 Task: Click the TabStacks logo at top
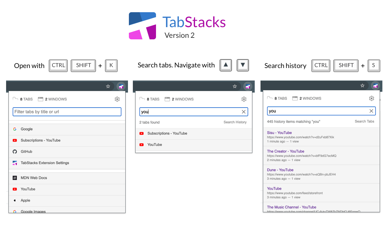coord(143,26)
